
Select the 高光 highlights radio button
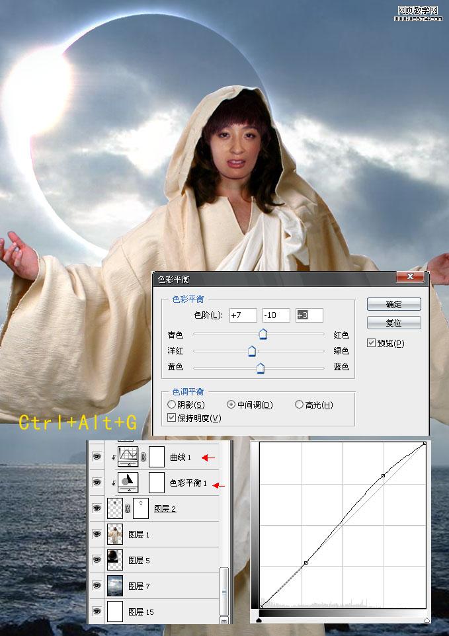click(x=299, y=405)
